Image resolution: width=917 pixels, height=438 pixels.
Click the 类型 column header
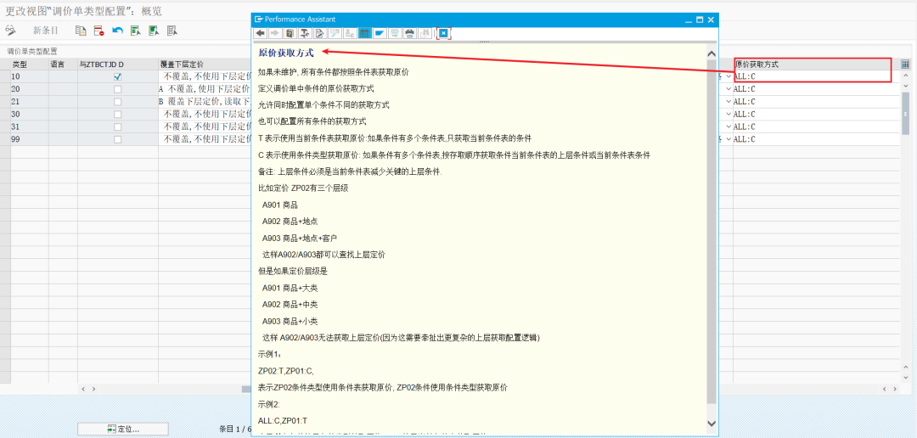click(x=29, y=65)
